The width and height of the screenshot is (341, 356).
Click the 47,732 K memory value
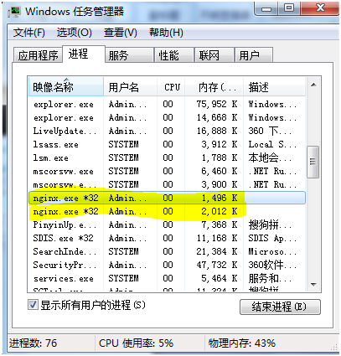(217, 265)
